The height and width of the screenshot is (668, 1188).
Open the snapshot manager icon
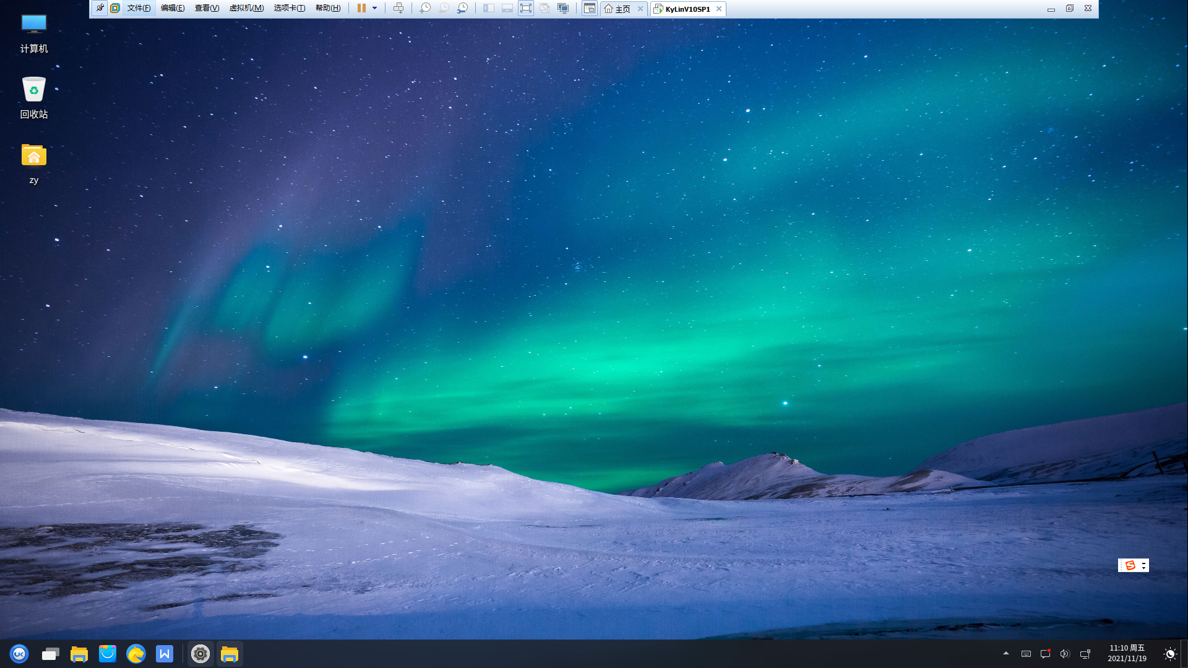pyautogui.click(x=463, y=8)
